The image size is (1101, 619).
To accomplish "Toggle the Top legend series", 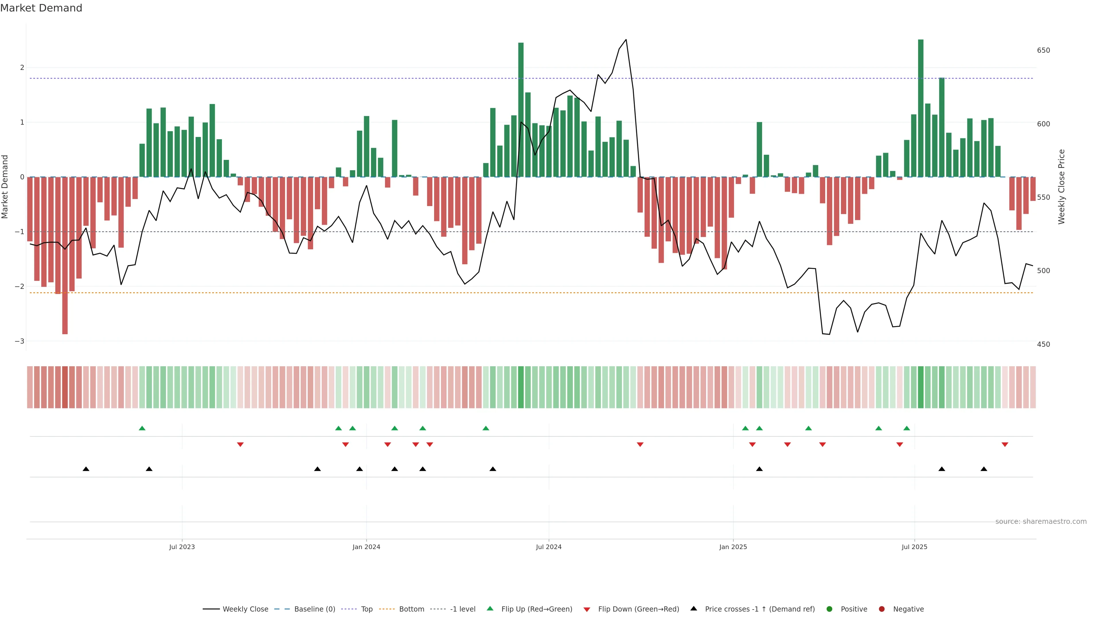I will tap(366, 609).
